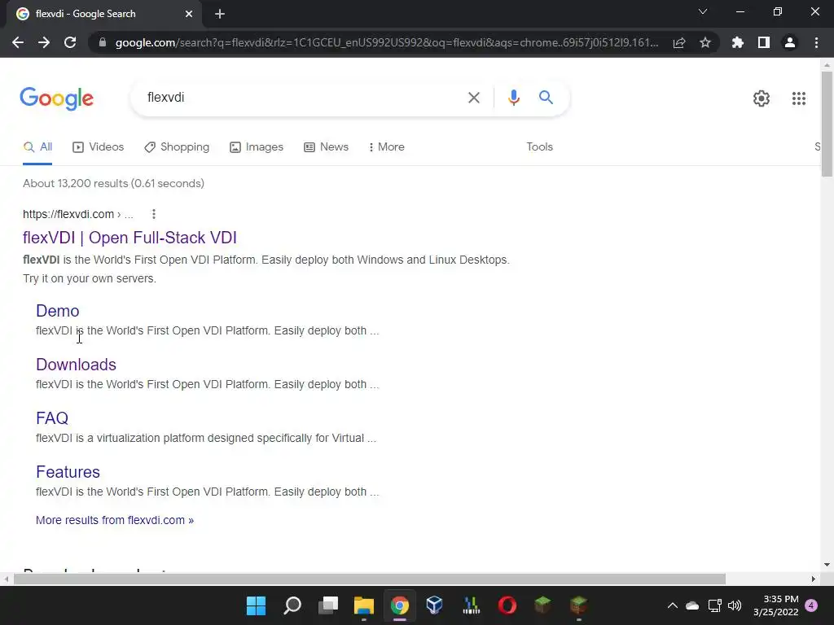Open More results from flexvdi.com

[x=115, y=520]
